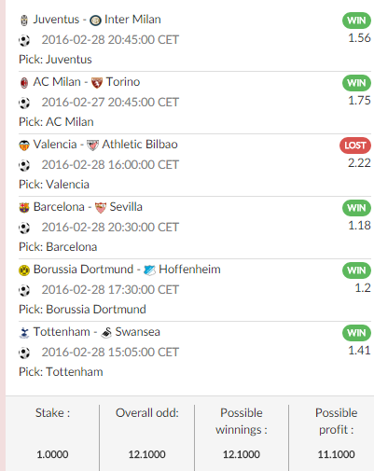Click the Barcelona club crest icon
Viewport: 374px width, 471px height.
tap(24, 208)
